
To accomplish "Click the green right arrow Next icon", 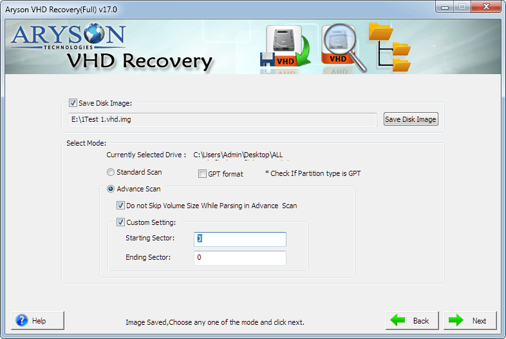I will (x=455, y=320).
